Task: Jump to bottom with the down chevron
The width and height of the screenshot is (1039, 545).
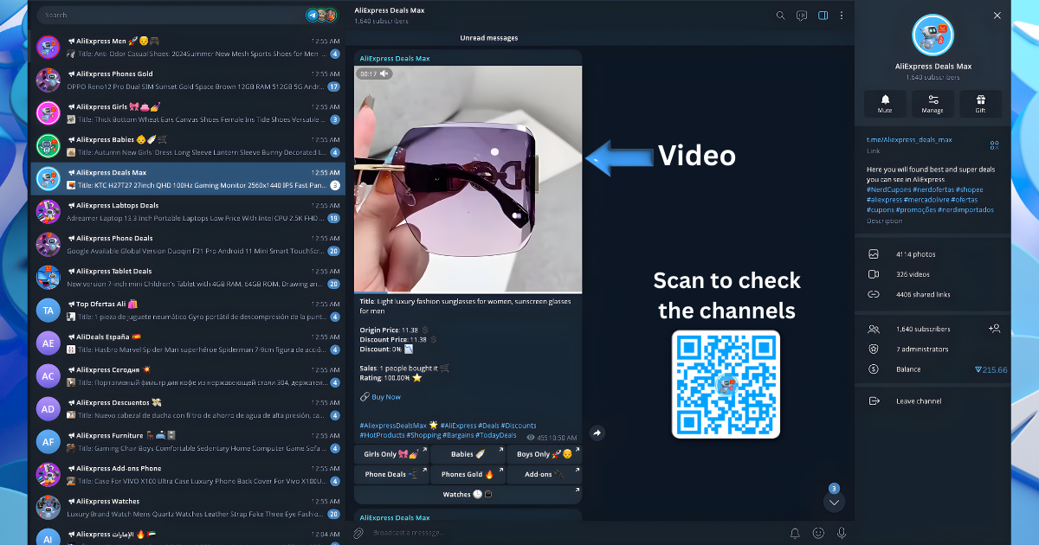Action: [x=834, y=502]
